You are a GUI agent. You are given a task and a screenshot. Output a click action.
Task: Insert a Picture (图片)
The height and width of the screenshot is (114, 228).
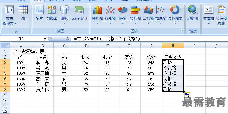pyautogui.click(x=39, y=13)
